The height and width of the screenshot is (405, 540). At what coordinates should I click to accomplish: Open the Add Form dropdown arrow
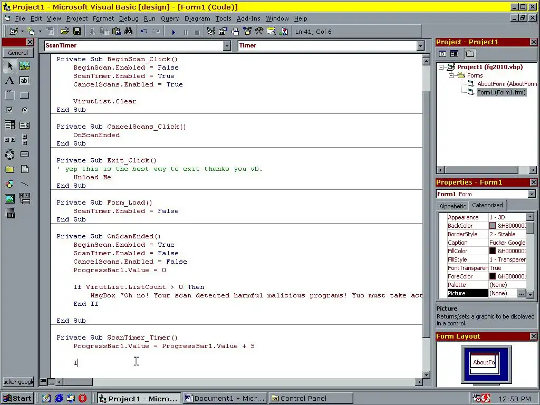click(40, 32)
